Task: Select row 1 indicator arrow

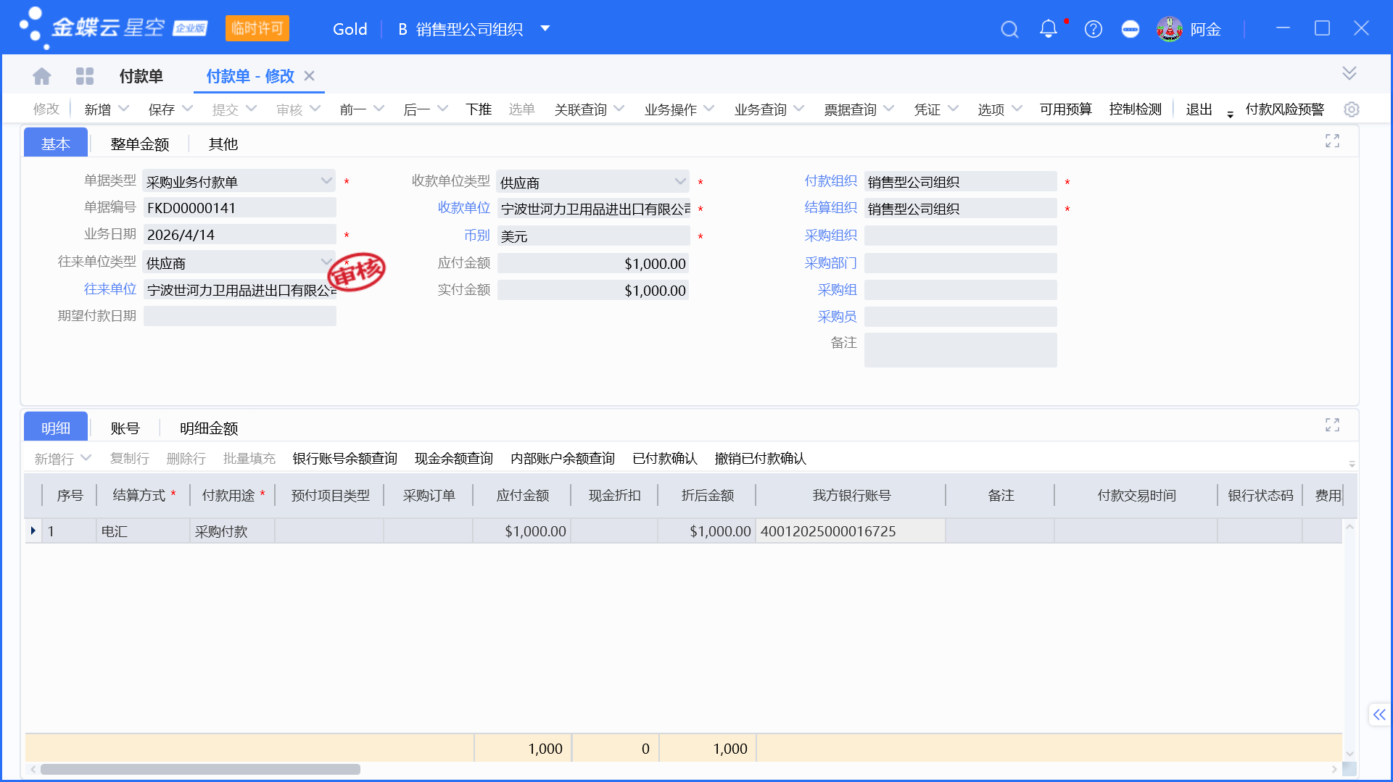Action: click(33, 531)
